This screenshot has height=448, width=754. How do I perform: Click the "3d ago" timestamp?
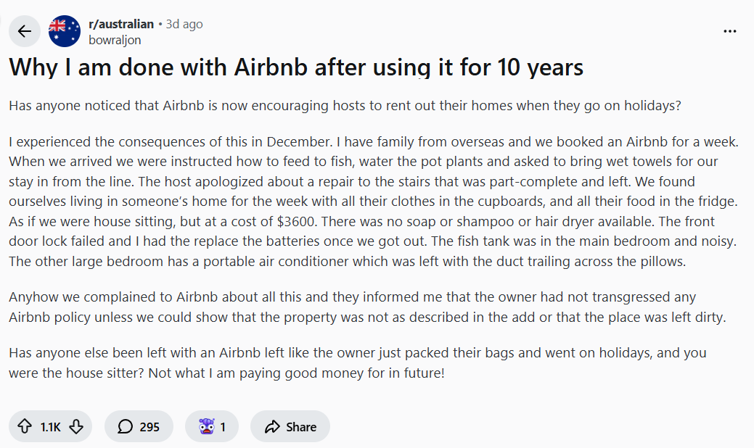[x=184, y=24]
